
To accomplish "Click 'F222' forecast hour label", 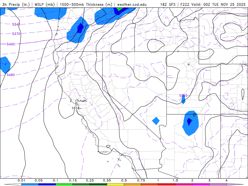I will tap(185, 4).
